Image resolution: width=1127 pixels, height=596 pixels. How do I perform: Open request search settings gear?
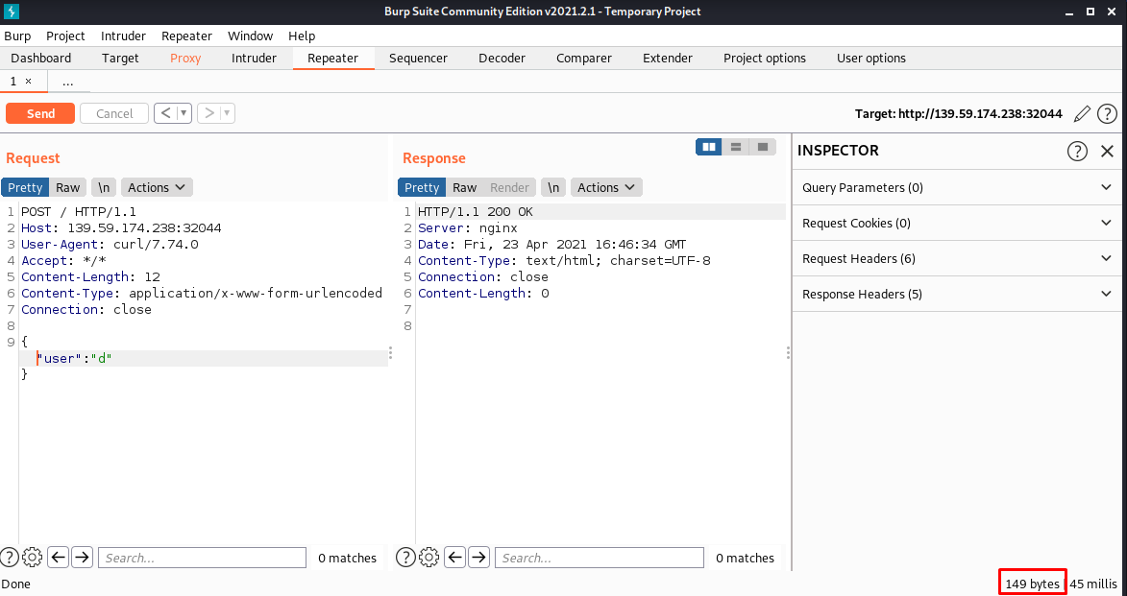33,558
